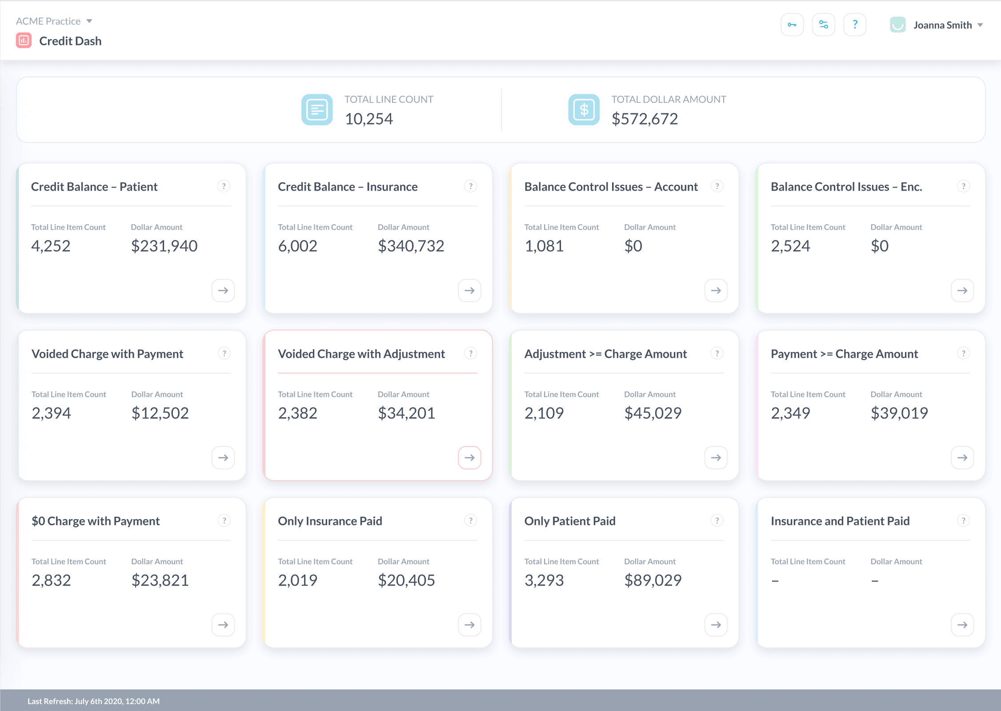Viewport: 1001px width, 711px height.
Task: Click the arrow beside Joanna Smith
Action: [980, 25]
